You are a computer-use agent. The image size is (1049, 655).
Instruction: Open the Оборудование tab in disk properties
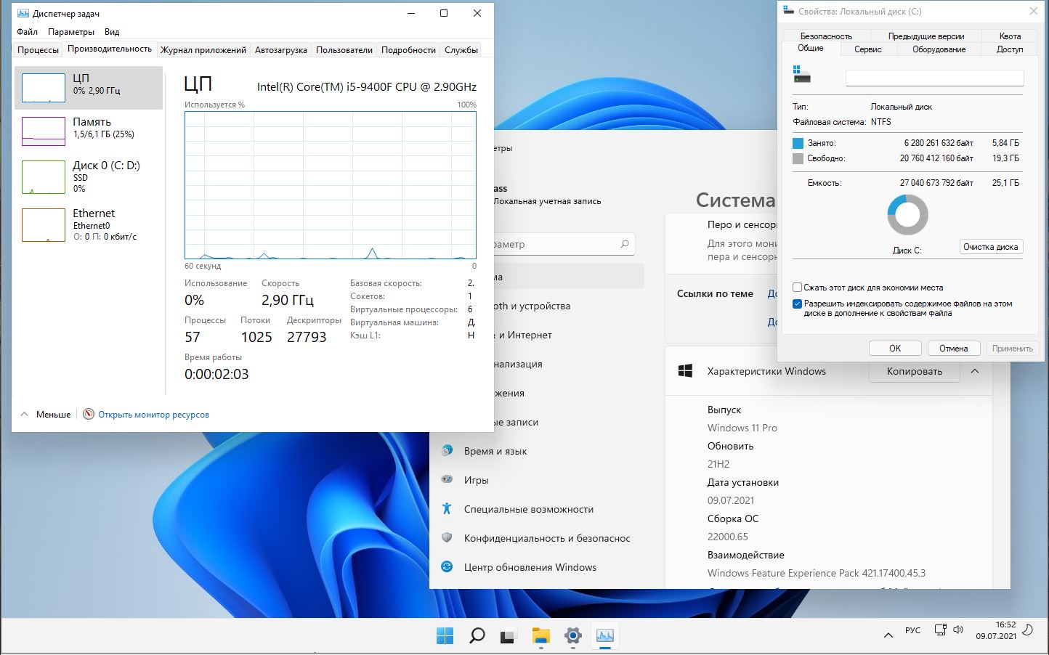pyautogui.click(x=939, y=49)
